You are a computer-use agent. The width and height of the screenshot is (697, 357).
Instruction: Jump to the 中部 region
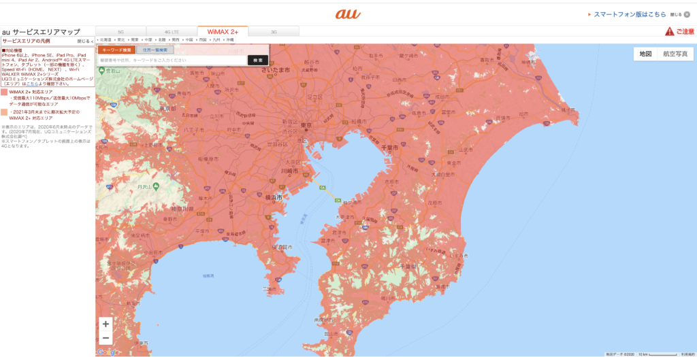(x=148, y=40)
